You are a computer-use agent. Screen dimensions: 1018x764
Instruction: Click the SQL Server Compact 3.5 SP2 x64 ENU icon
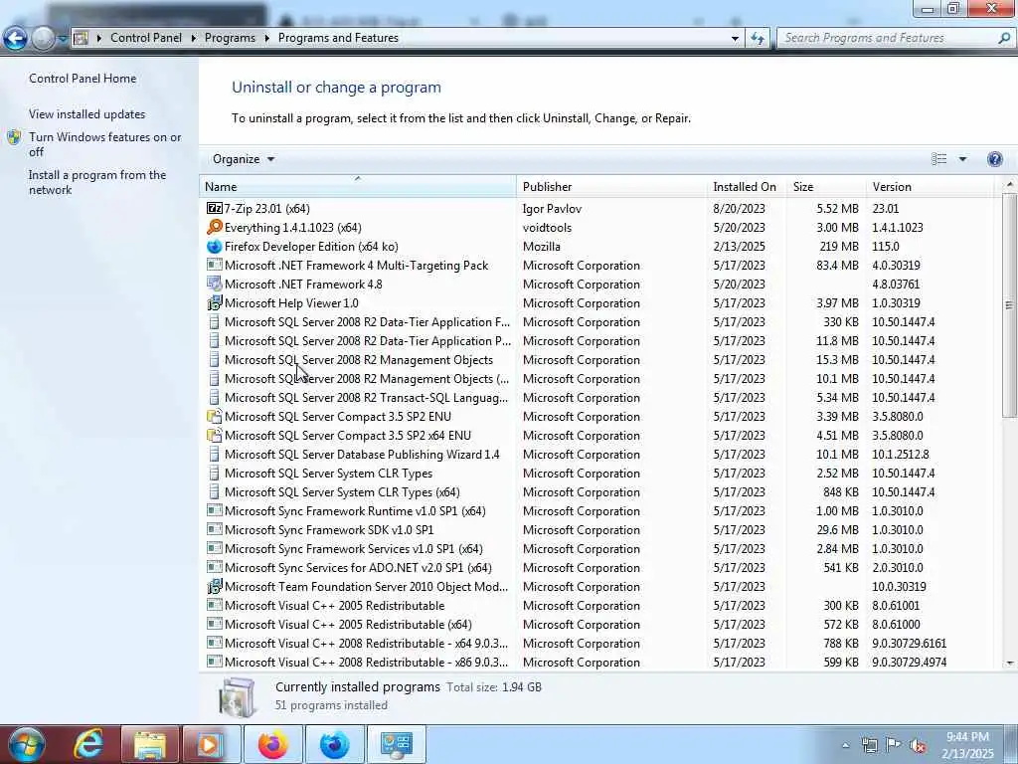tap(215, 436)
